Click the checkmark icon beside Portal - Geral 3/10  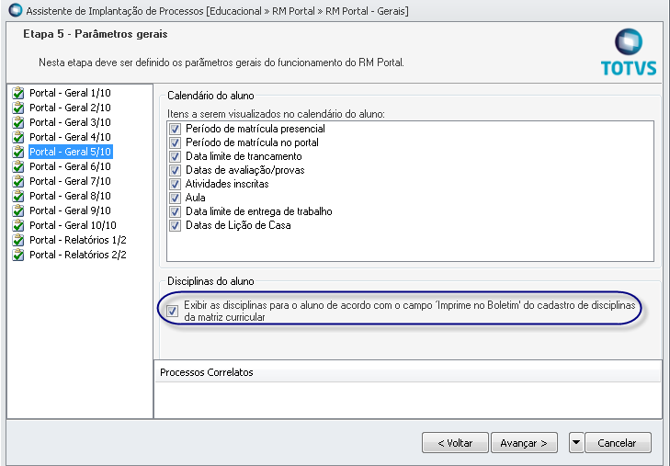[18, 122]
